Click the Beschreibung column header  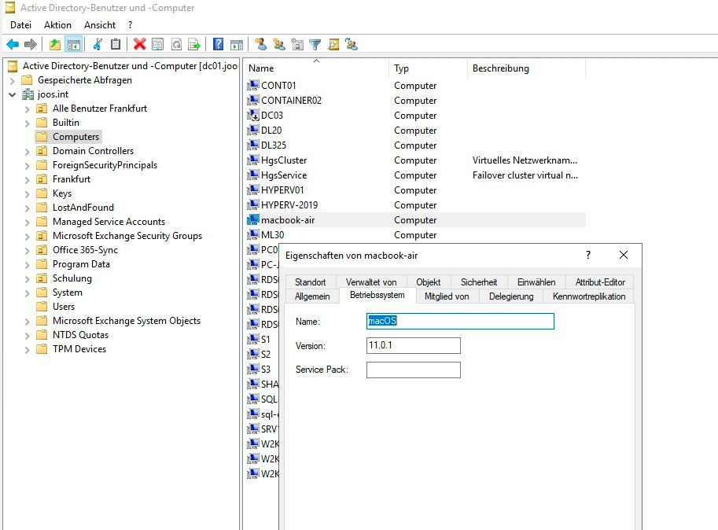click(527, 68)
